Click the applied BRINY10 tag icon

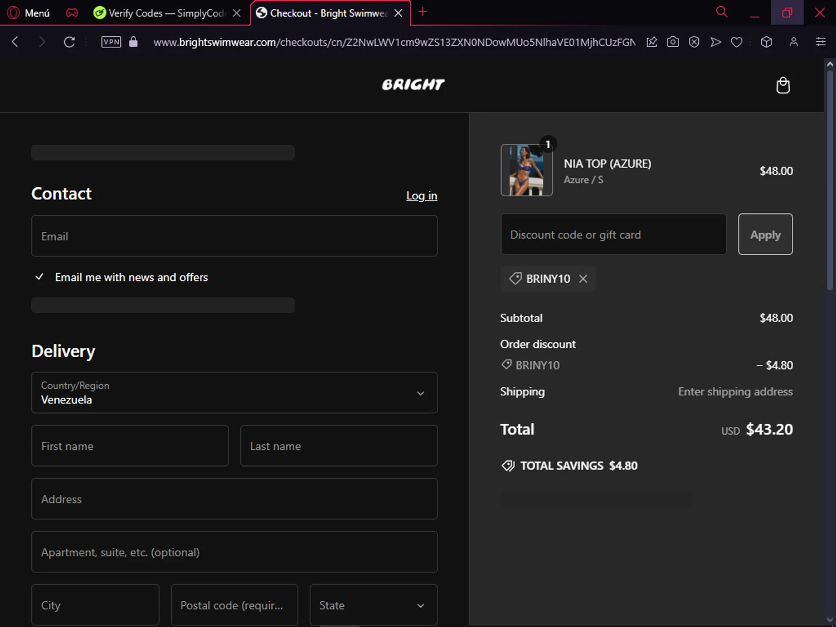pos(516,278)
